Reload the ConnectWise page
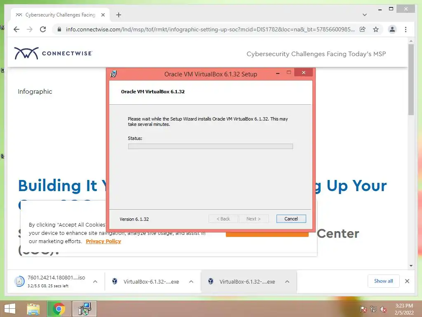The image size is (422, 317). [x=43, y=29]
